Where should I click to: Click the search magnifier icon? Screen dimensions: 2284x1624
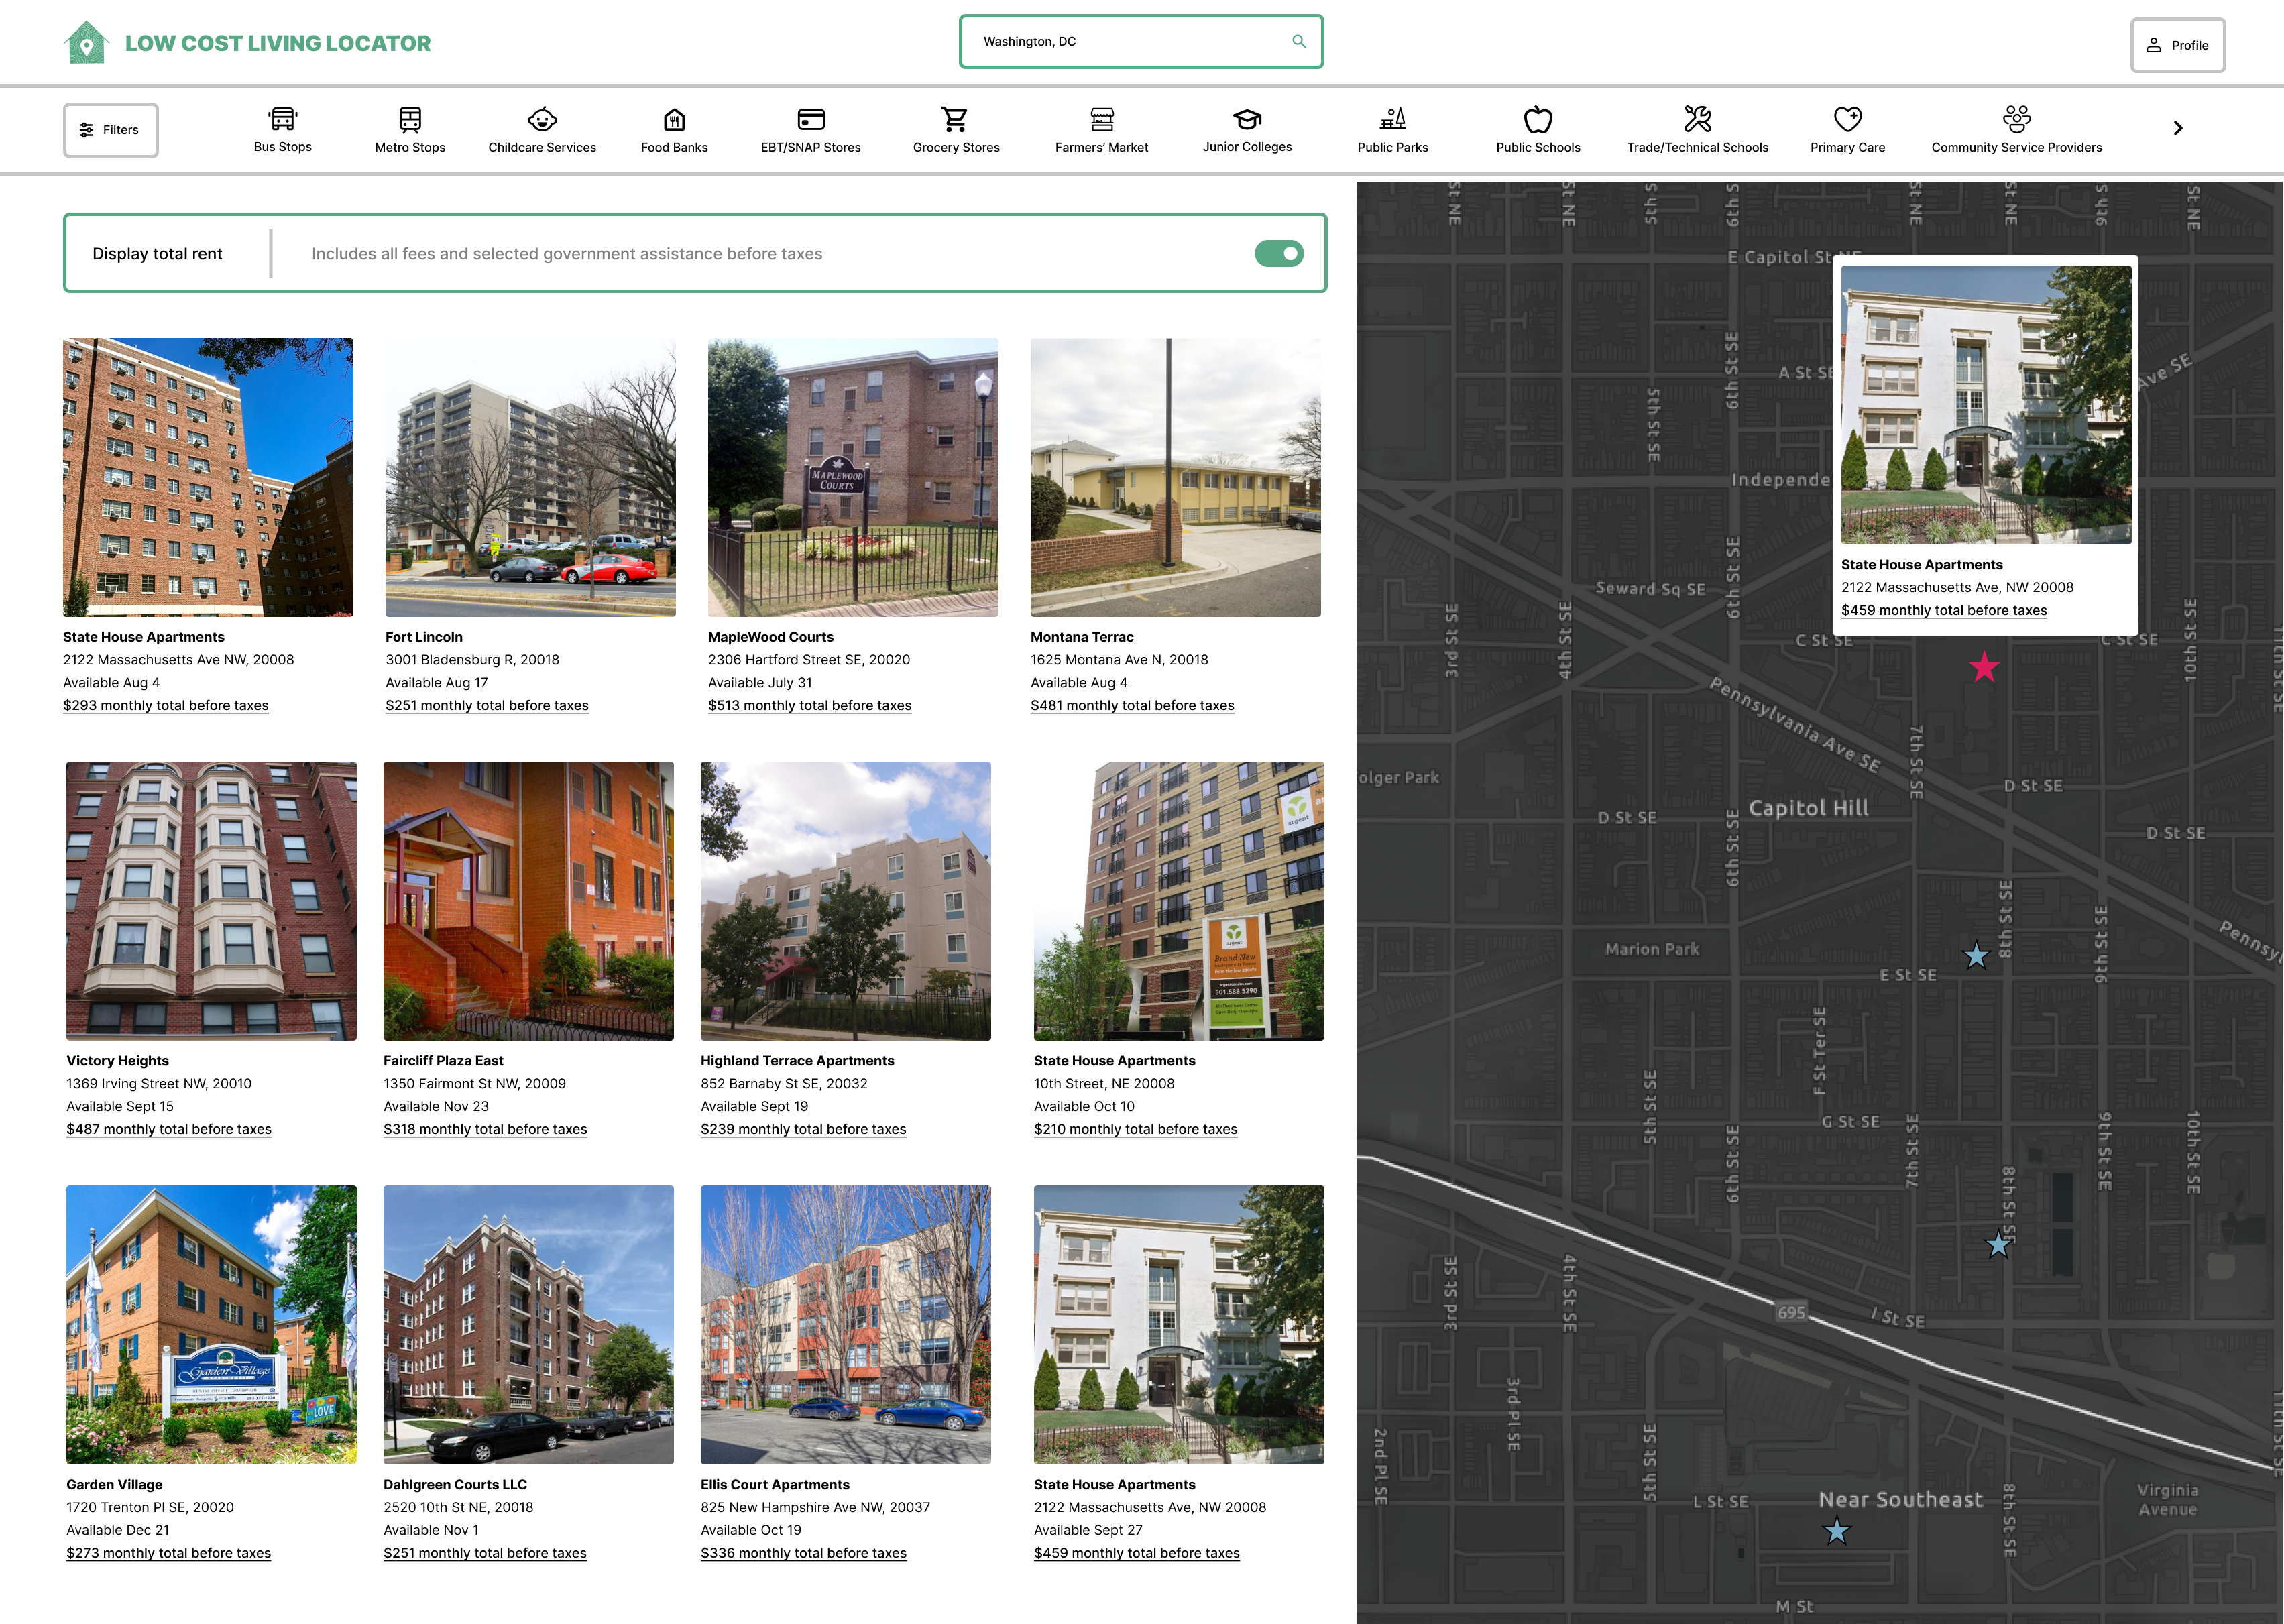tap(1298, 41)
